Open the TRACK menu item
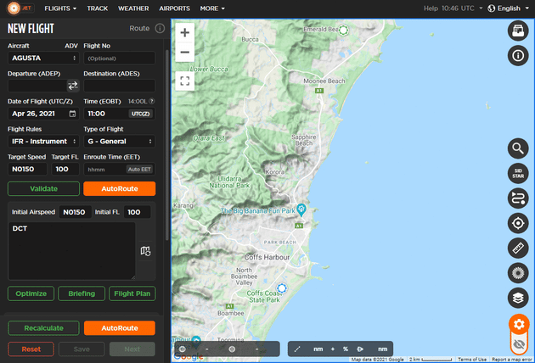The width and height of the screenshot is (535, 363). [x=98, y=8]
